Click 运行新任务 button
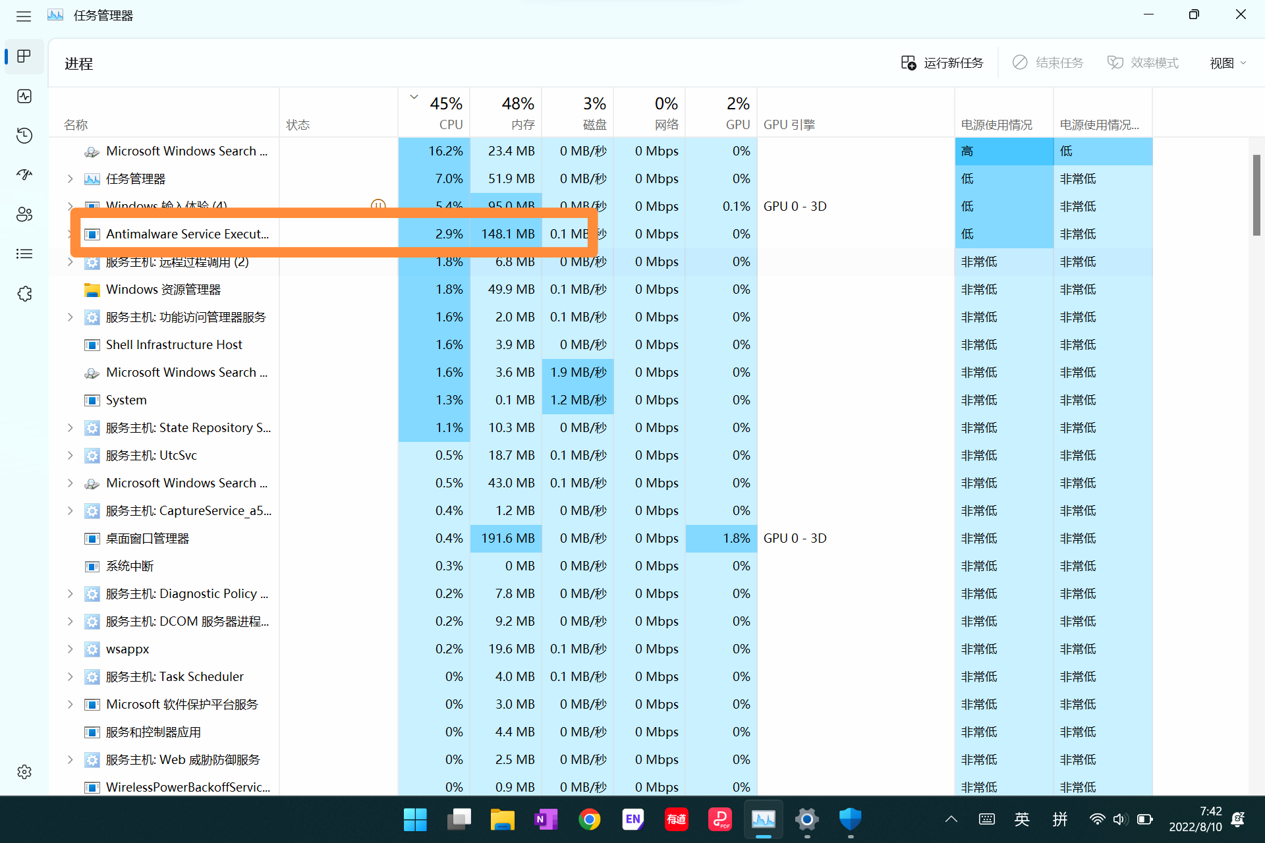Viewport: 1265px width, 843px height. pos(942,63)
